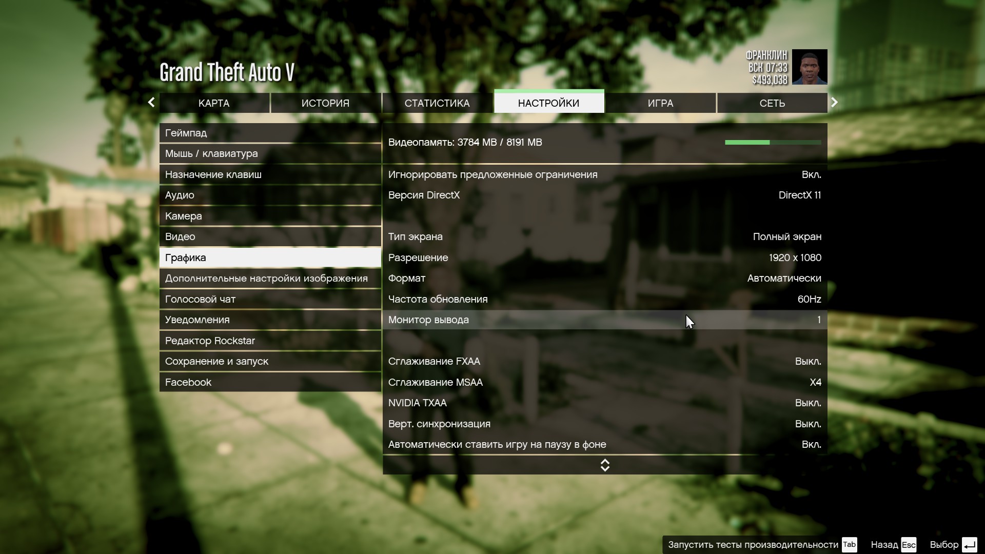
Task: Change the Версия DirectX option
Action: pos(605,195)
